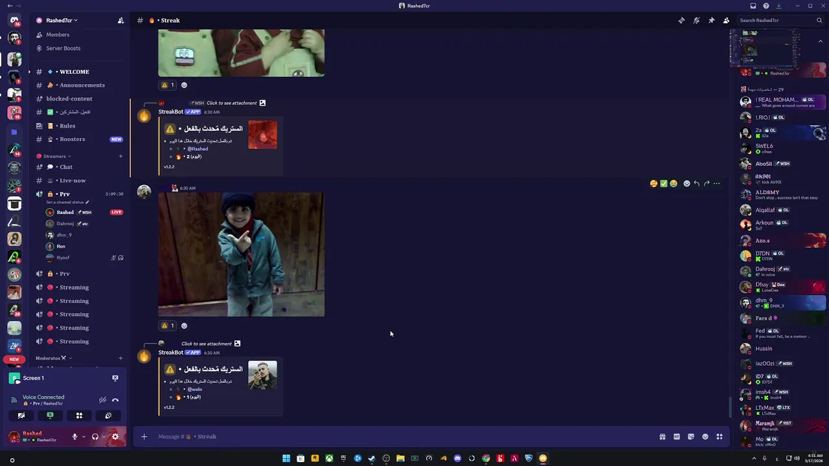This screenshot has height=466, width=829.
Task: Add reaction using hover toolbar smiley icon
Action: pyautogui.click(x=687, y=183)
